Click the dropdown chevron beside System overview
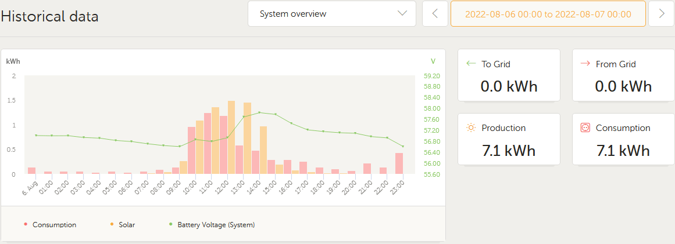 click(402, 14)
